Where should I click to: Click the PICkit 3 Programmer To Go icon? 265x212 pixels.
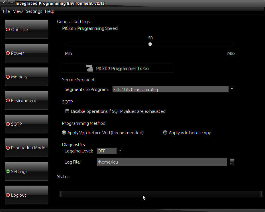tap(90, 68)
